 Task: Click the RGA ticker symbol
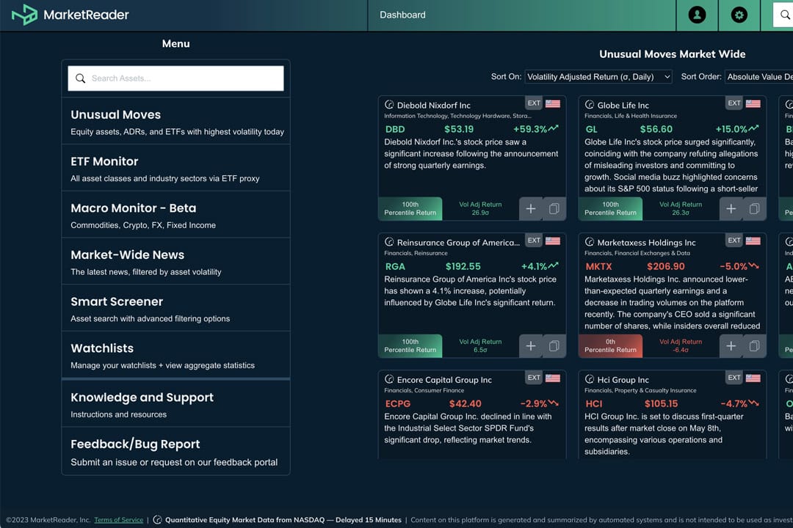pyautogui.click(x=395, y=267)
